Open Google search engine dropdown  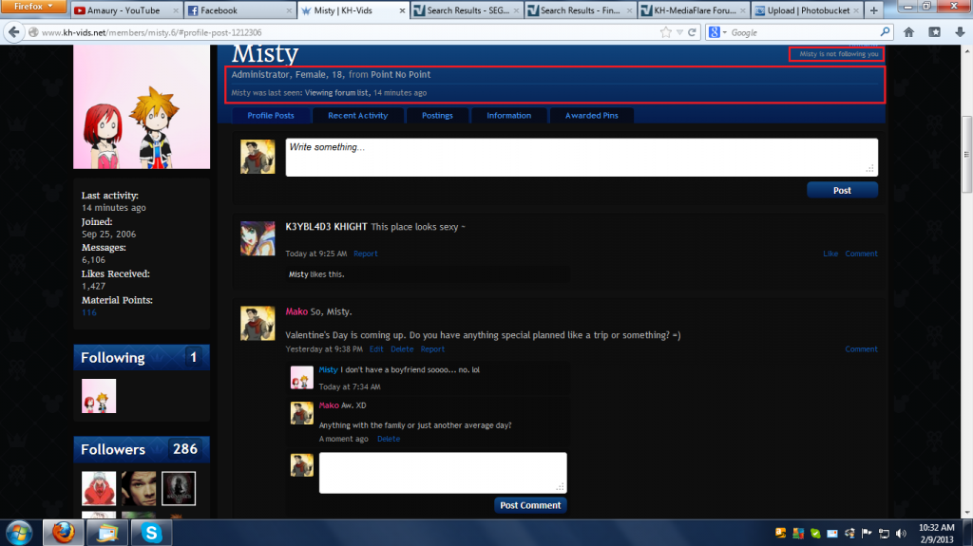[x=717, y=32]
